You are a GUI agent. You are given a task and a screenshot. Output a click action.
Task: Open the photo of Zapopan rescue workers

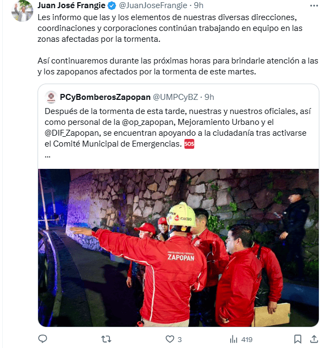point(178,248)
